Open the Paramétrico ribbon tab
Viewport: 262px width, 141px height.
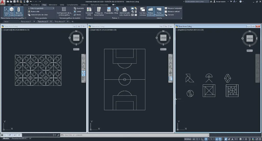pos(35,5)
